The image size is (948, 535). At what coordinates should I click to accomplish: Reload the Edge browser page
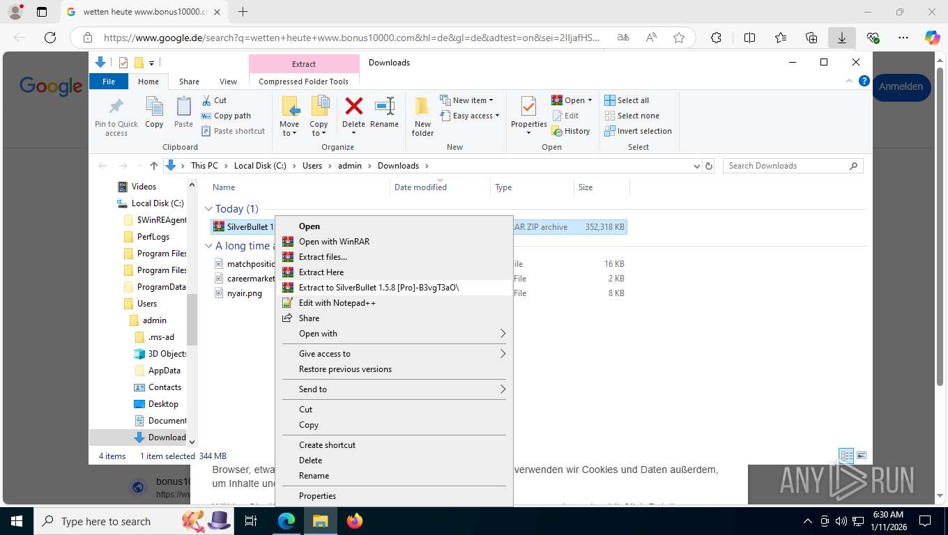pos(50,38)
